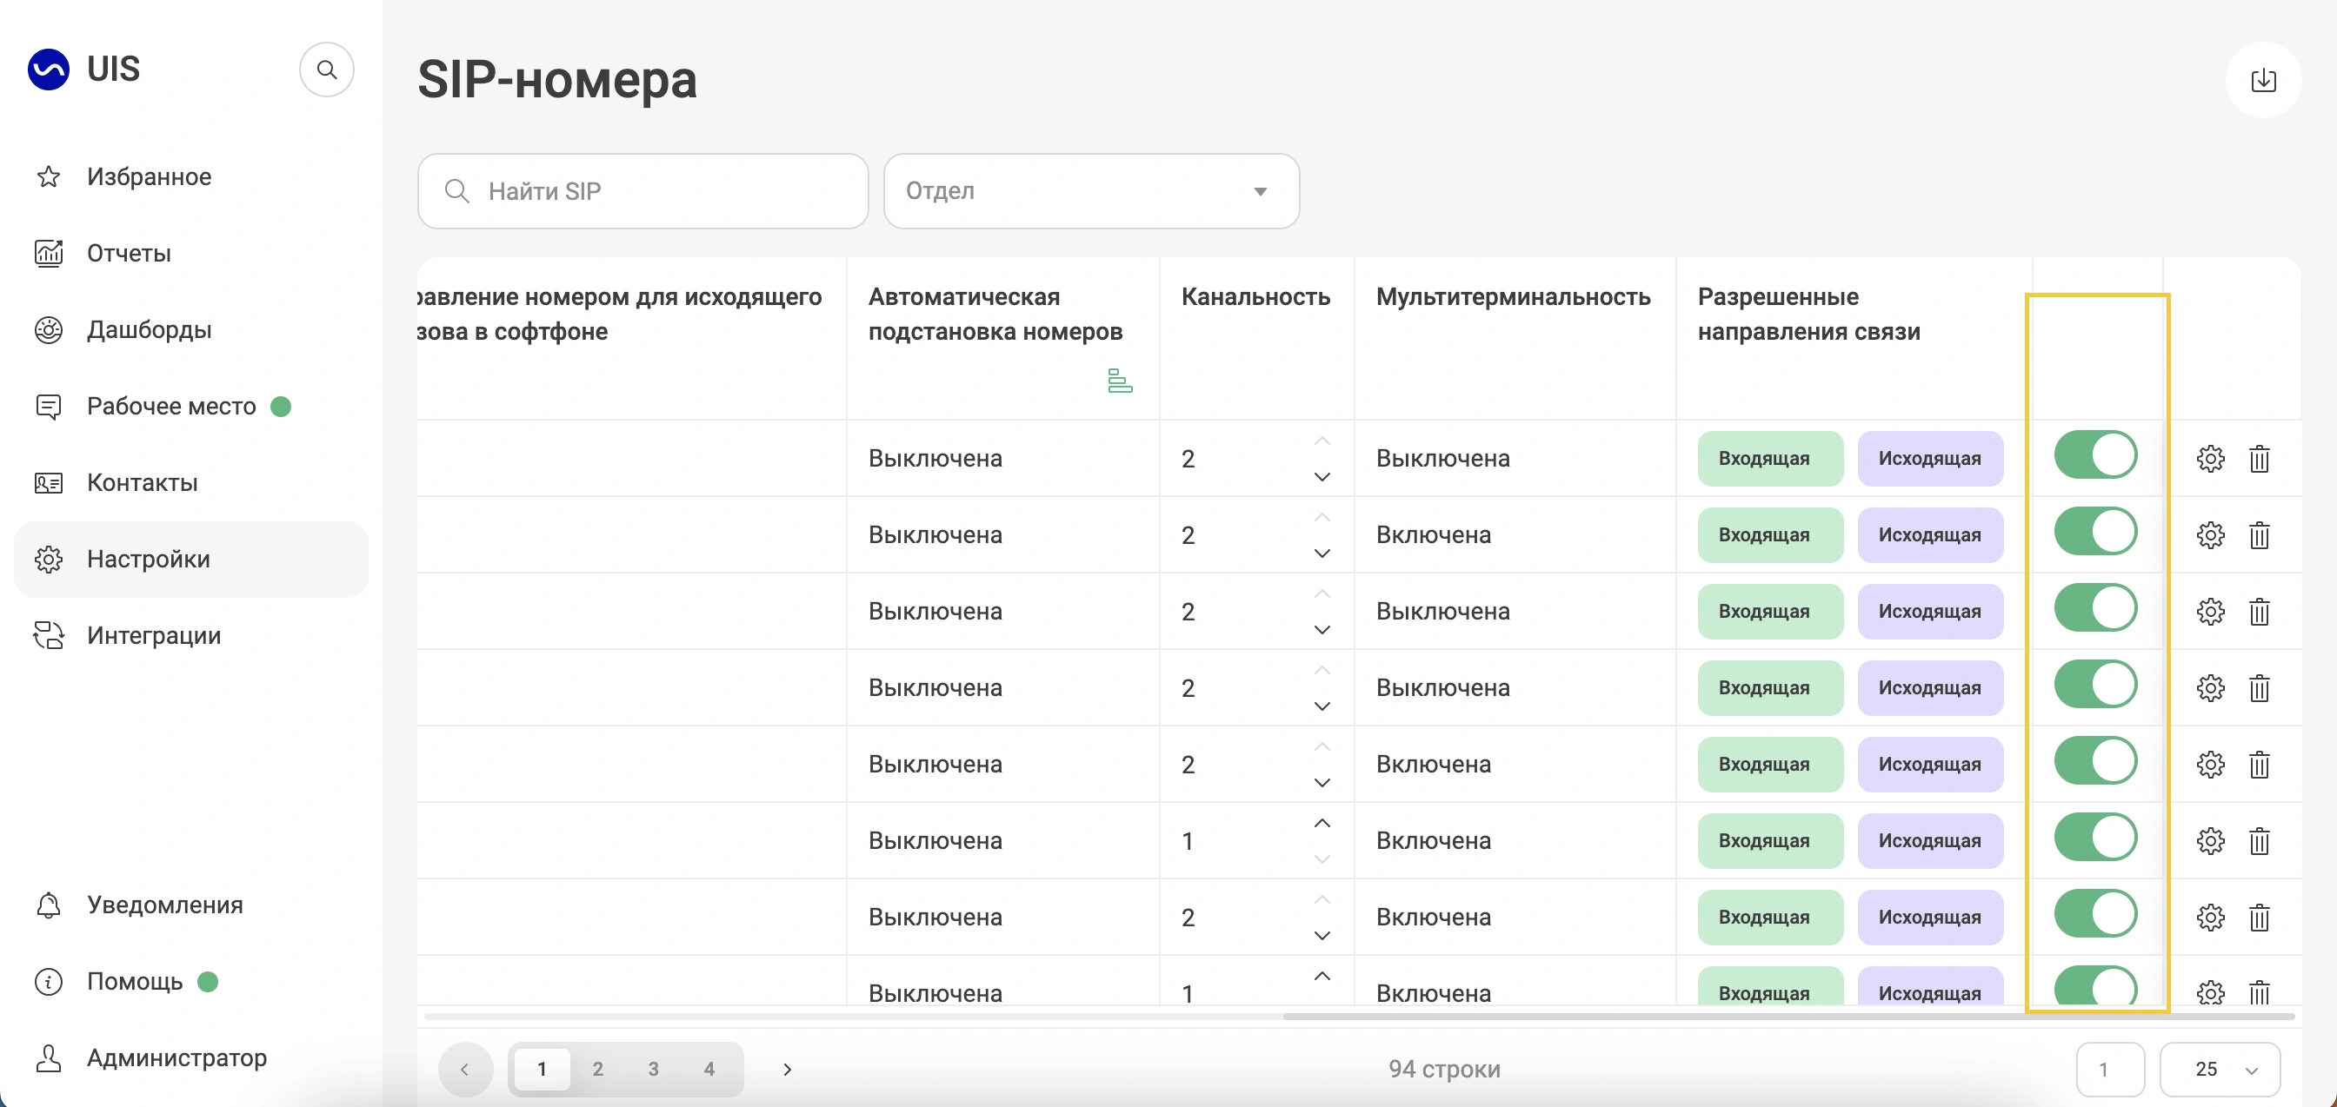2337x1107 pixels.
Task: Switch off the toggle in the seventh row
Action: [x=2094, y=914]
